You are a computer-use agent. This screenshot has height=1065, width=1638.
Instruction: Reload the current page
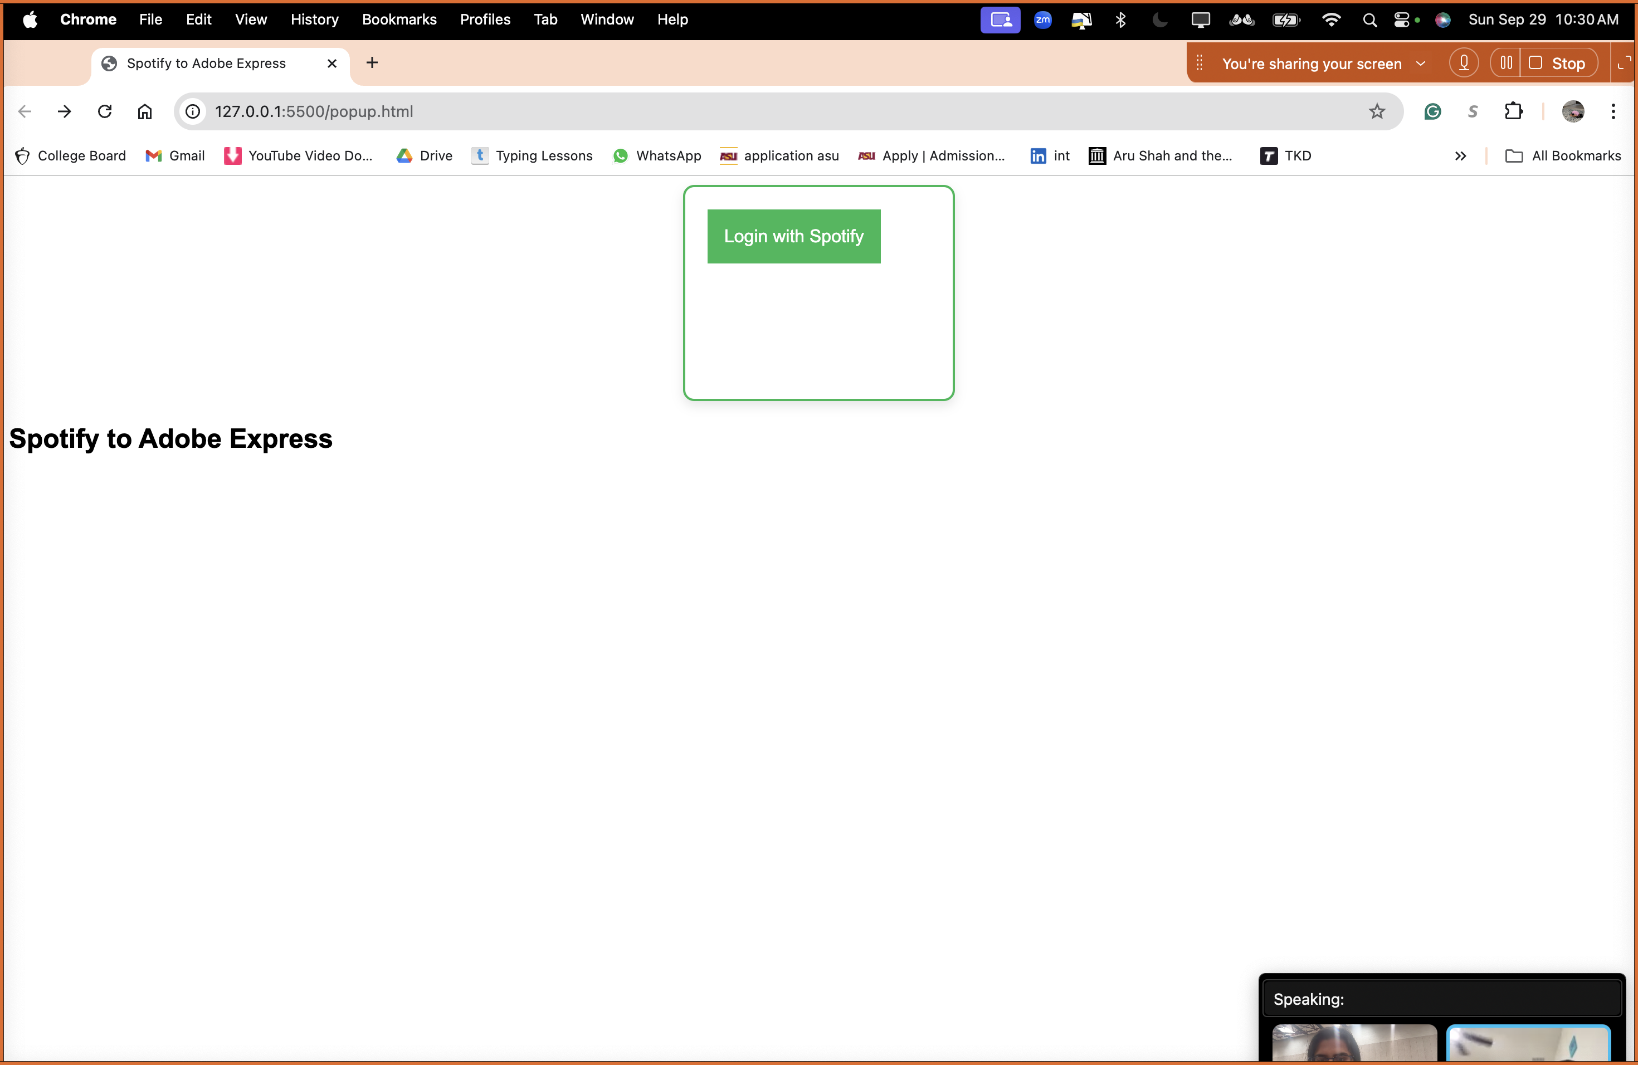pos(105,111)
